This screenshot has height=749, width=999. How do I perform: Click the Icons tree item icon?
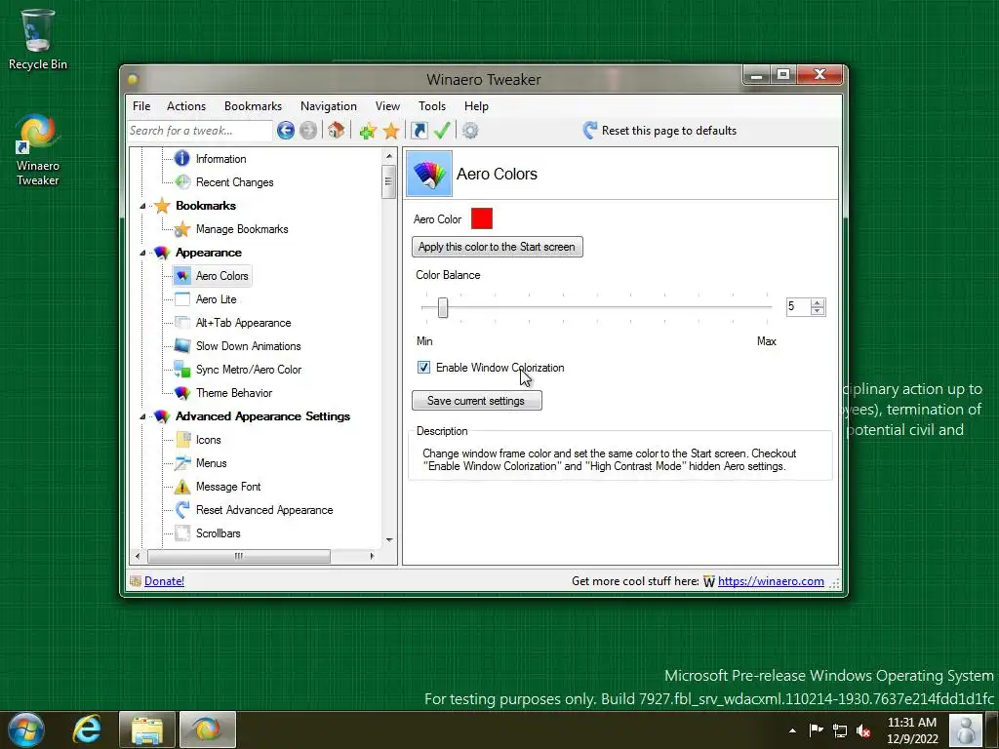(182, 440)
